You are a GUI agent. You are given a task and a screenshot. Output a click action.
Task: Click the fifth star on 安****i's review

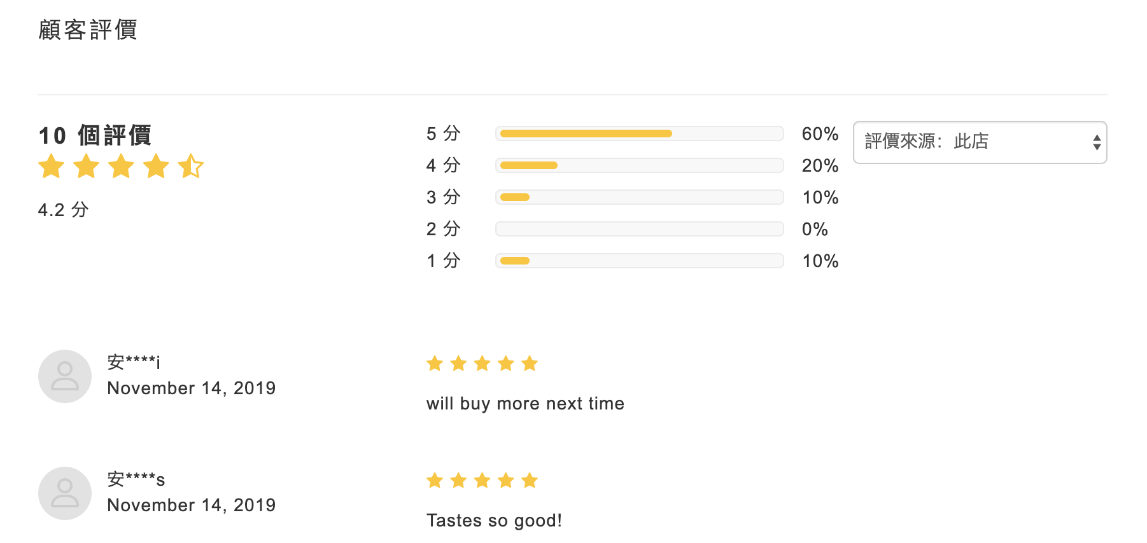click(530, 364)
